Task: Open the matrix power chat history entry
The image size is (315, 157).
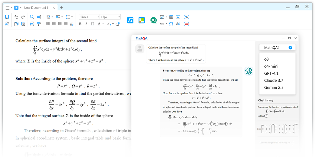Action: click(278, 128)
